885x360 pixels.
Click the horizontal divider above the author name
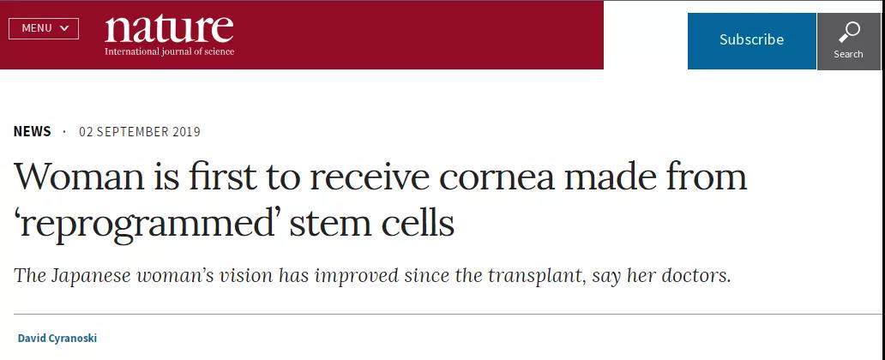pyautogui.click(x=447, y=314)
